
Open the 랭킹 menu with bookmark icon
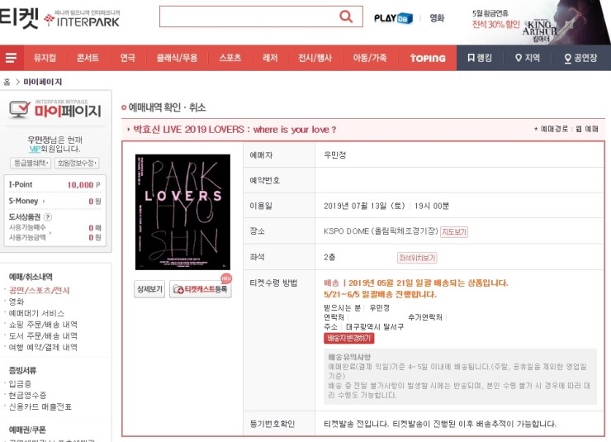coord(480,58)
